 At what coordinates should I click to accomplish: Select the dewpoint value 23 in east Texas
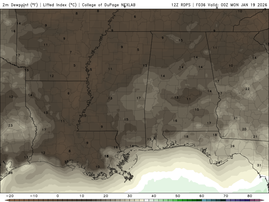[x=10, y=125]
